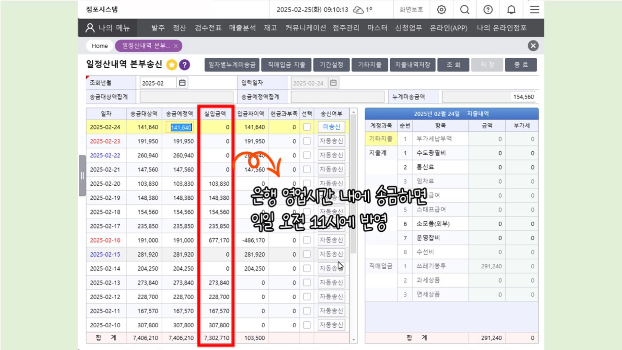Check the 선택 box for 2025-02-23

tap(306, 141)
